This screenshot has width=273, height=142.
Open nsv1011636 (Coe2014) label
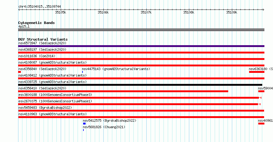click(37, 56)
